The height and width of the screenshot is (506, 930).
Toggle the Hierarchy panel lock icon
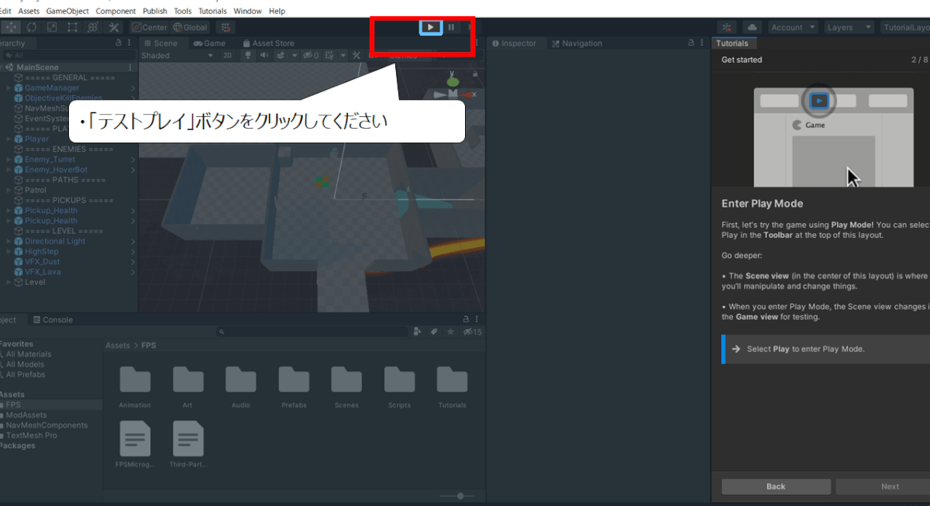pos(118,43)
